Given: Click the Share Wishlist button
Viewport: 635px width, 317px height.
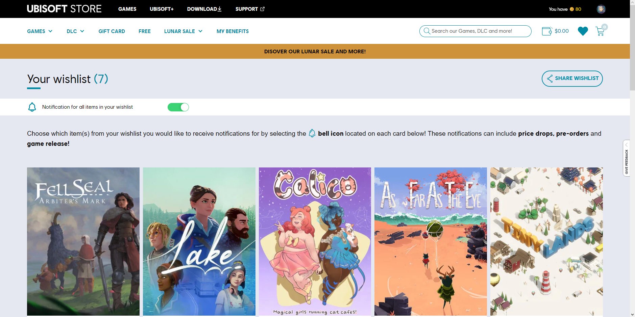Looking at the screenshot, I should coord(572,78).
